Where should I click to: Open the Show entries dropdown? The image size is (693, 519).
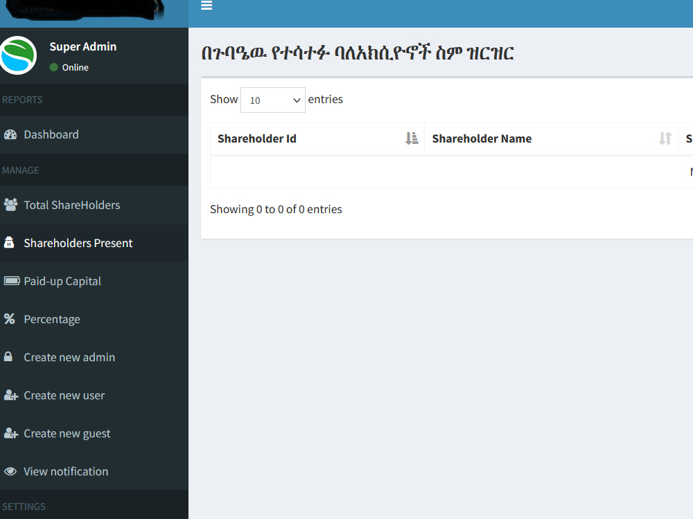coord(272,100)
